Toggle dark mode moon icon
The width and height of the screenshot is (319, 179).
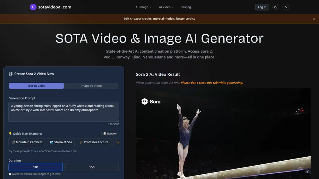click(276, 7)
